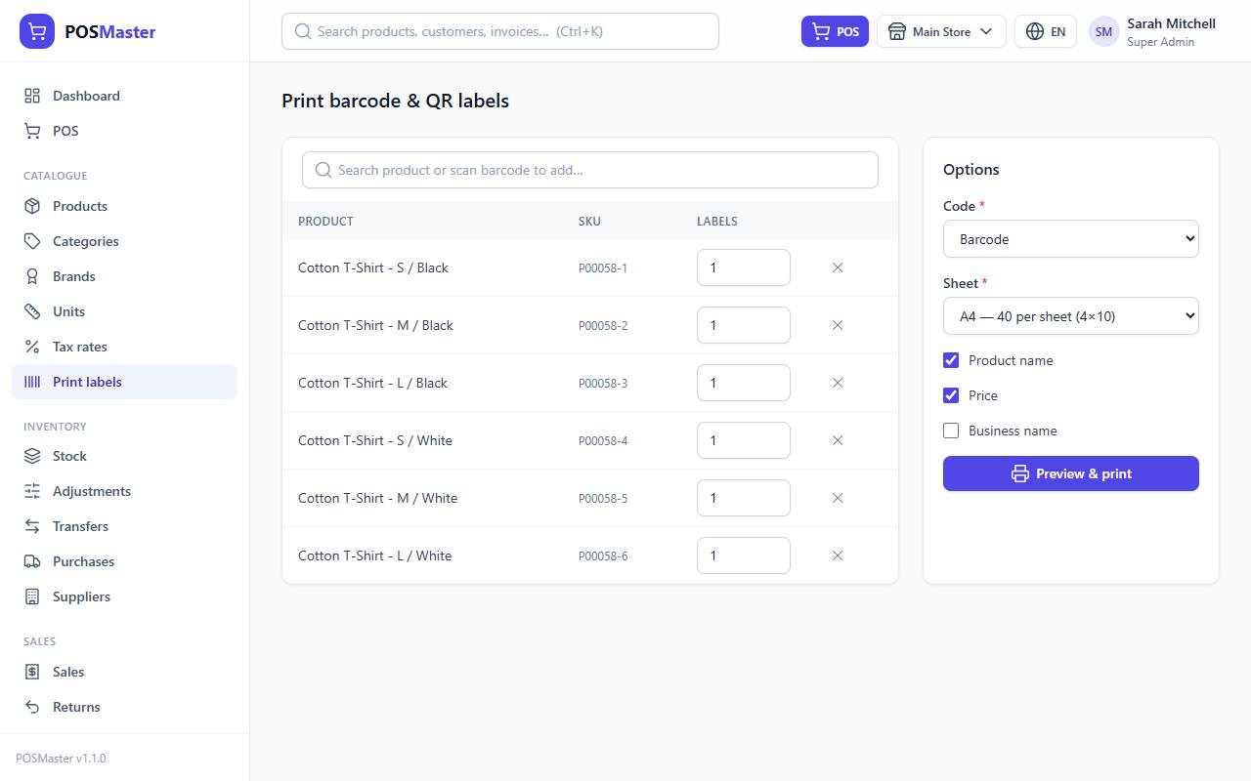The height and width of the screenshot is (781, 1251).
Task: Enable the Business name checkbox
Action: click(x=951, y=431)
